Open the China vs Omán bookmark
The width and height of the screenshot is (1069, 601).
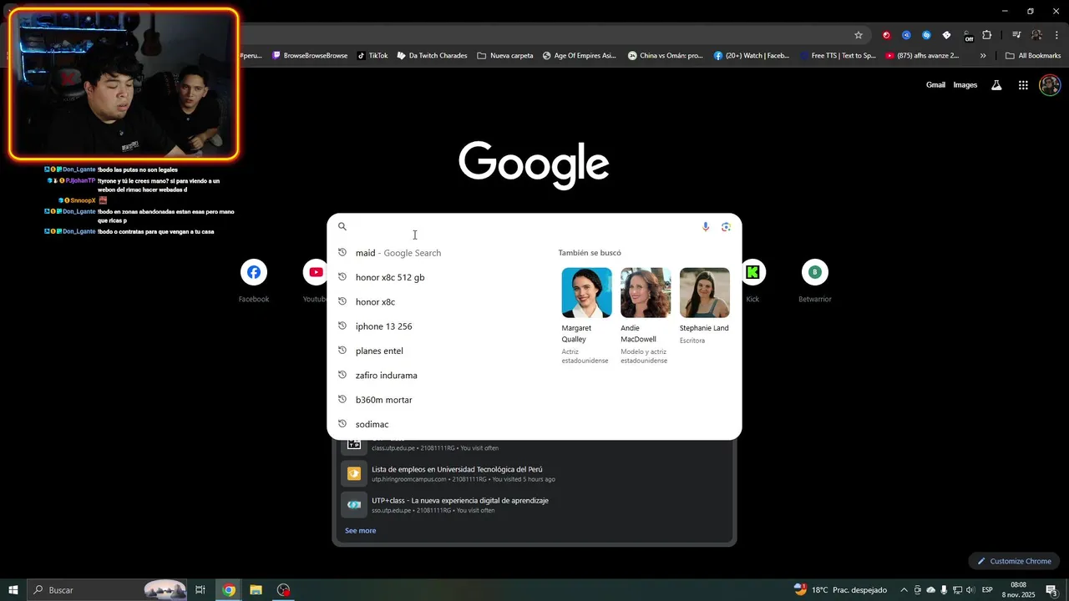(x=666, y=56)
